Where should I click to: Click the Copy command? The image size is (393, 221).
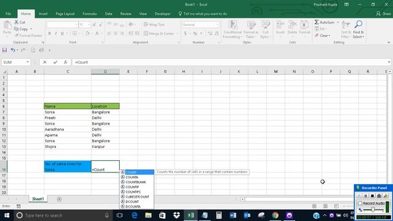pyautogui.click(x=21, y=29)
